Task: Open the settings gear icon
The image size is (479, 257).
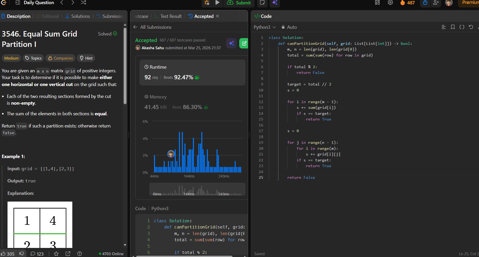Action: coord(390,3)
